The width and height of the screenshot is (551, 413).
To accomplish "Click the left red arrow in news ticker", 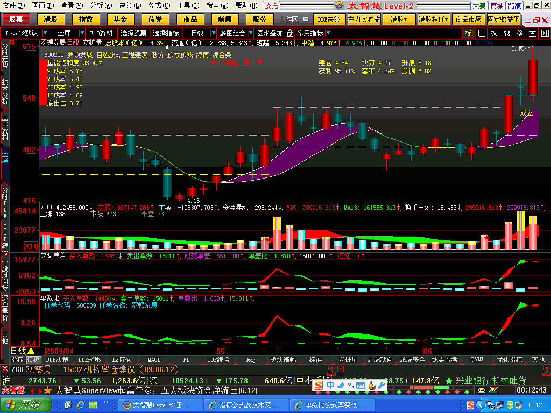I will coord(32,390).
